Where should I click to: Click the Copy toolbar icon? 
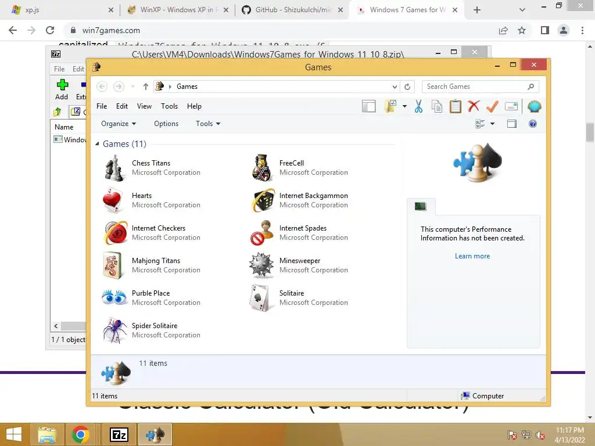(437, 107)
